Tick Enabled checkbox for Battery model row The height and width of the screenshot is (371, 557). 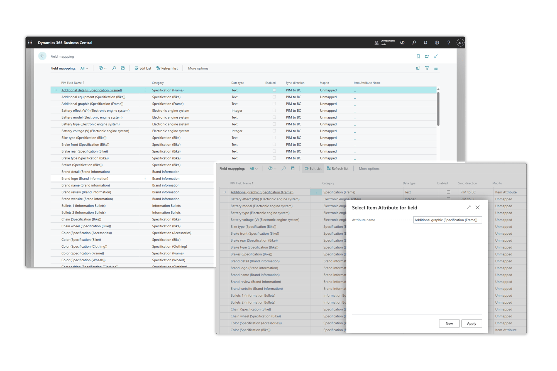point(274,117)
